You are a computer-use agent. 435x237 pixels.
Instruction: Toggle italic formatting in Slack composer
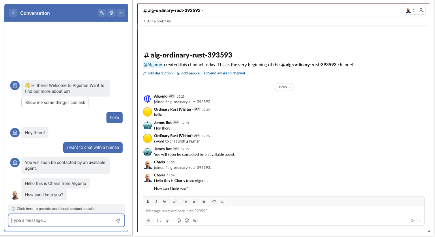(156, 201)
